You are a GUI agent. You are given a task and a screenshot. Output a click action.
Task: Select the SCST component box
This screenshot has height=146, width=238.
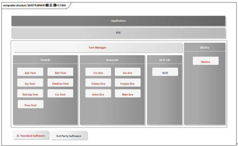point(165,72)
